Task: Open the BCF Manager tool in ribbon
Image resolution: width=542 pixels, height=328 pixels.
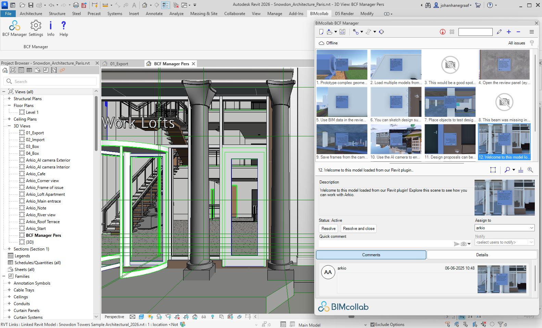Action: [x=14, y=28]
